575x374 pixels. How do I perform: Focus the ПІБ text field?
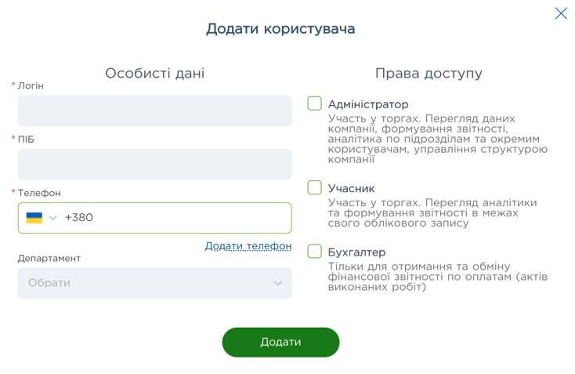tap(154, 165)
